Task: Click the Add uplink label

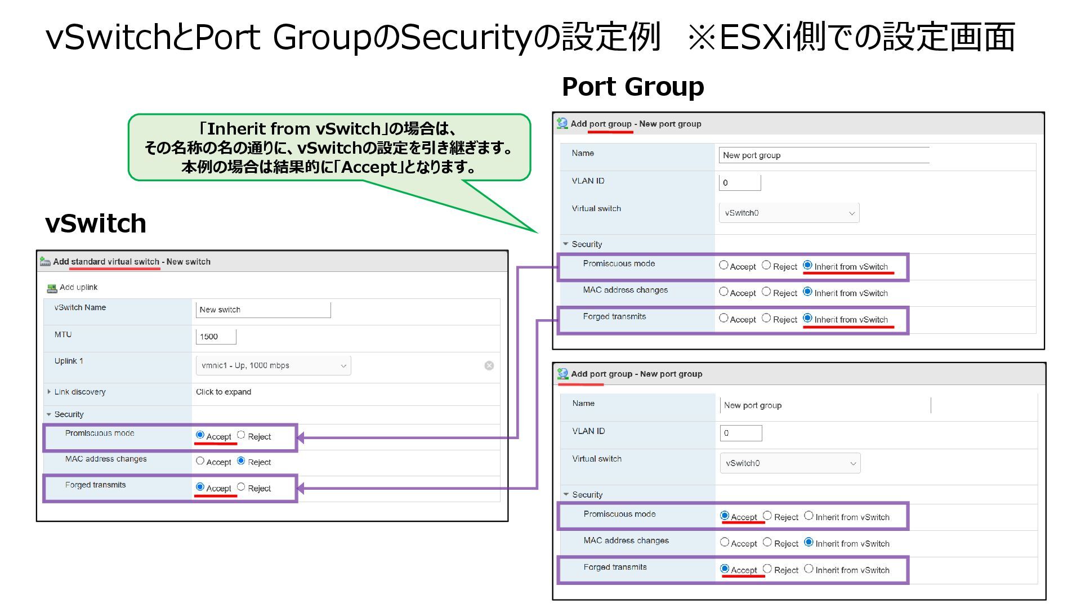Action: (x=79, y=287)
